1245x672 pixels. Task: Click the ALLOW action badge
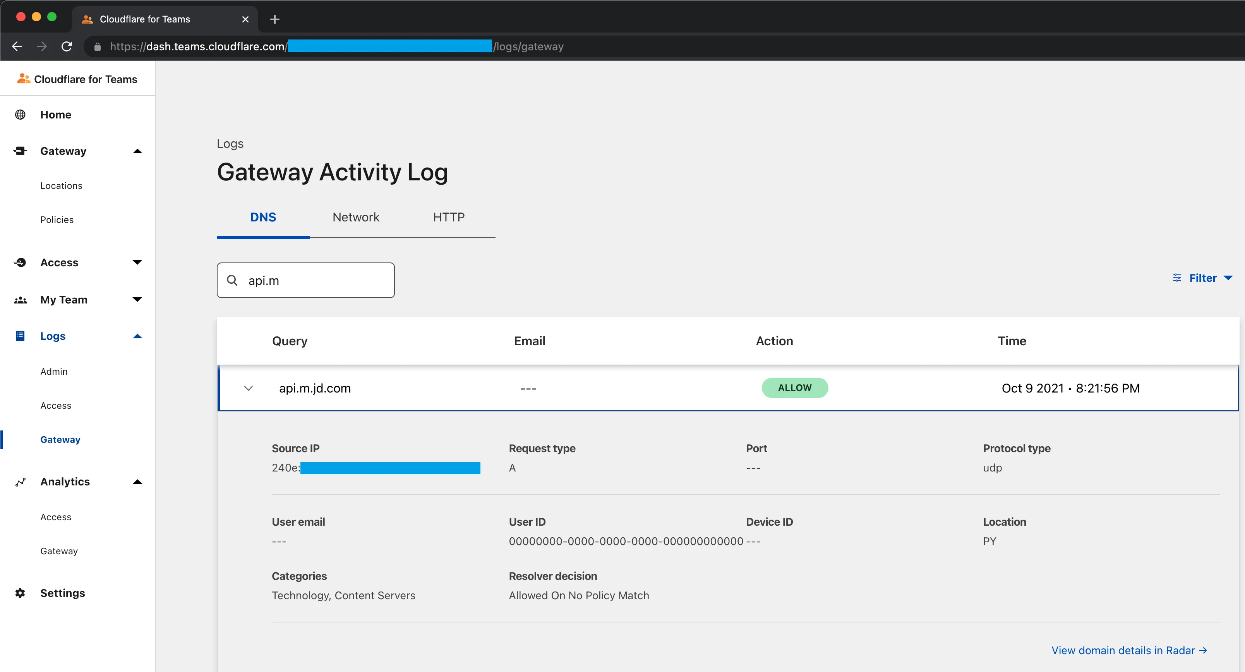794,387
